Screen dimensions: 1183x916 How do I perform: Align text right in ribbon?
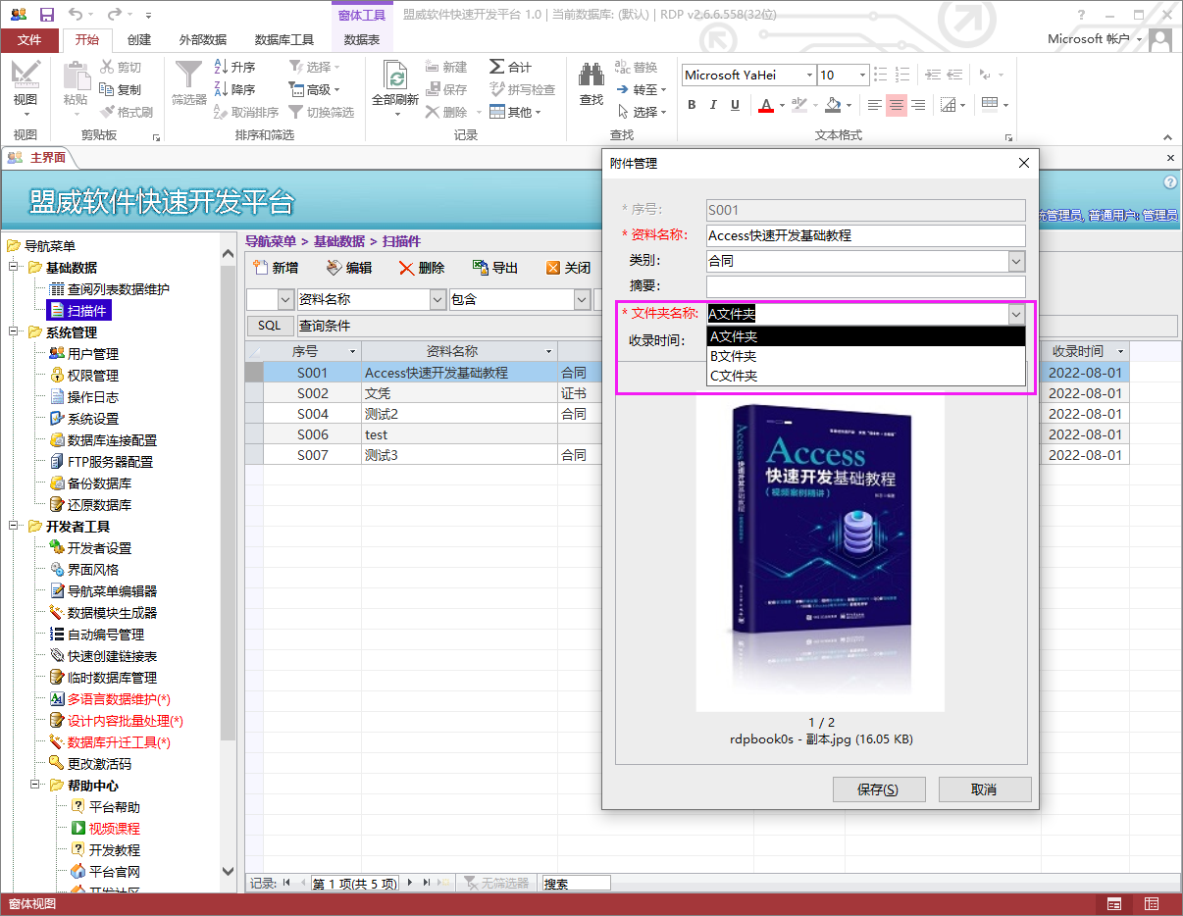coord(918,105)
